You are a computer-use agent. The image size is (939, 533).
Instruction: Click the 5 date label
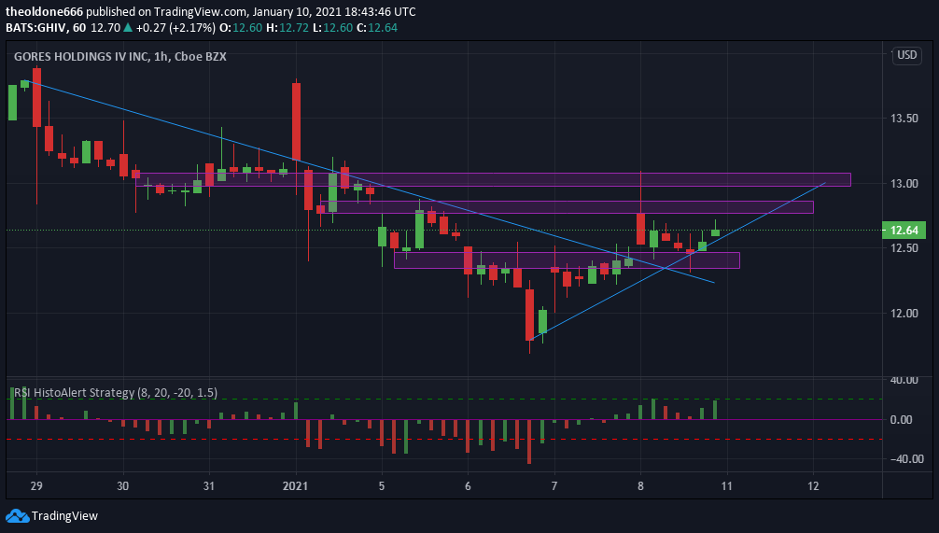[x=382, y=485]
